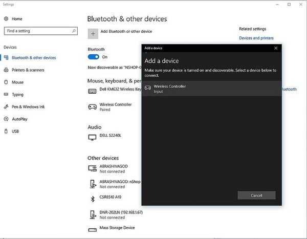Open Mouse settings section

coord(17,82)
